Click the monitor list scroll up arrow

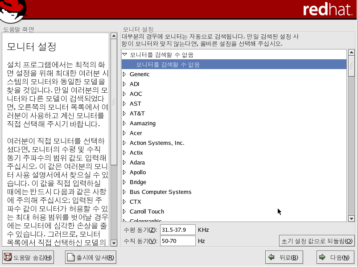(x=351, y=53)
